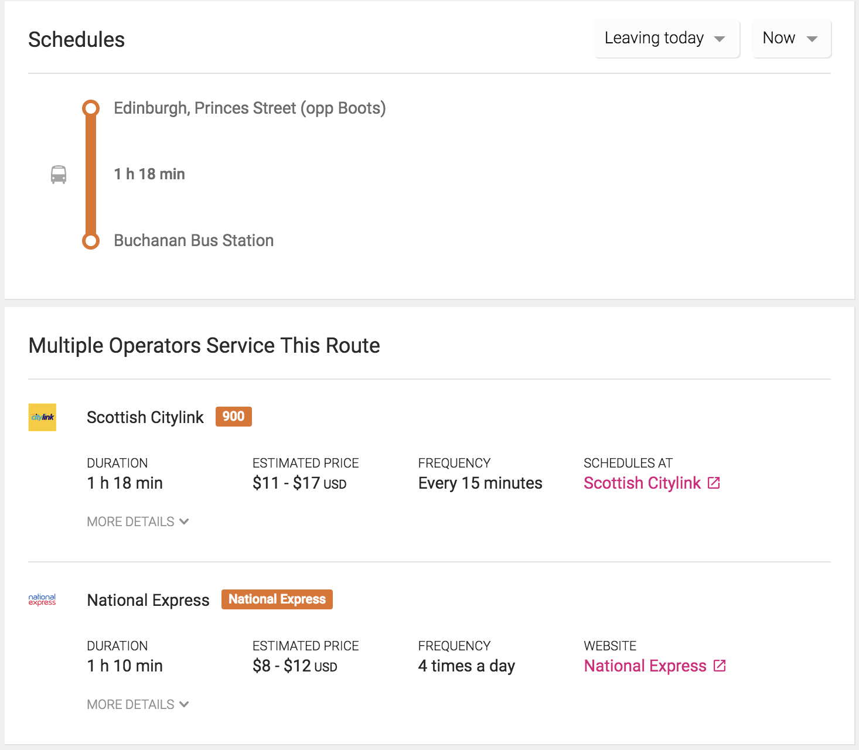Open the Leaving today dropdown
The image size is (859, 750).
(x=667, y=39)
